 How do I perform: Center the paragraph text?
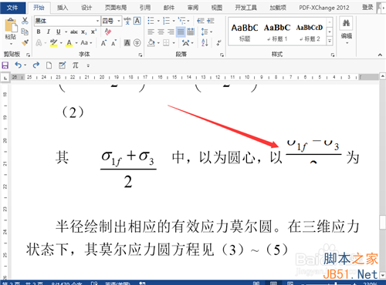click(x=161, y=32)
